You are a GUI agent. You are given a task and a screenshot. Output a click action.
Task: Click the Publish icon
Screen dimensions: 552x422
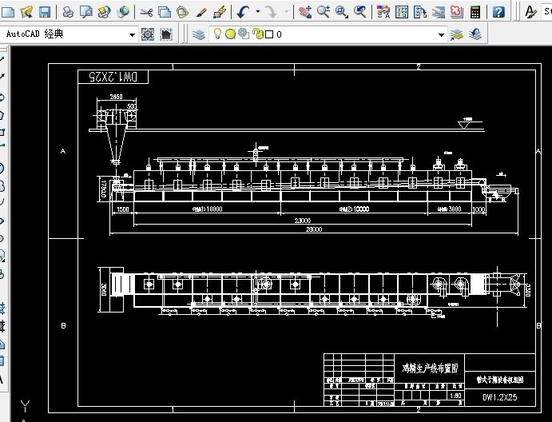tap(104, 12)
